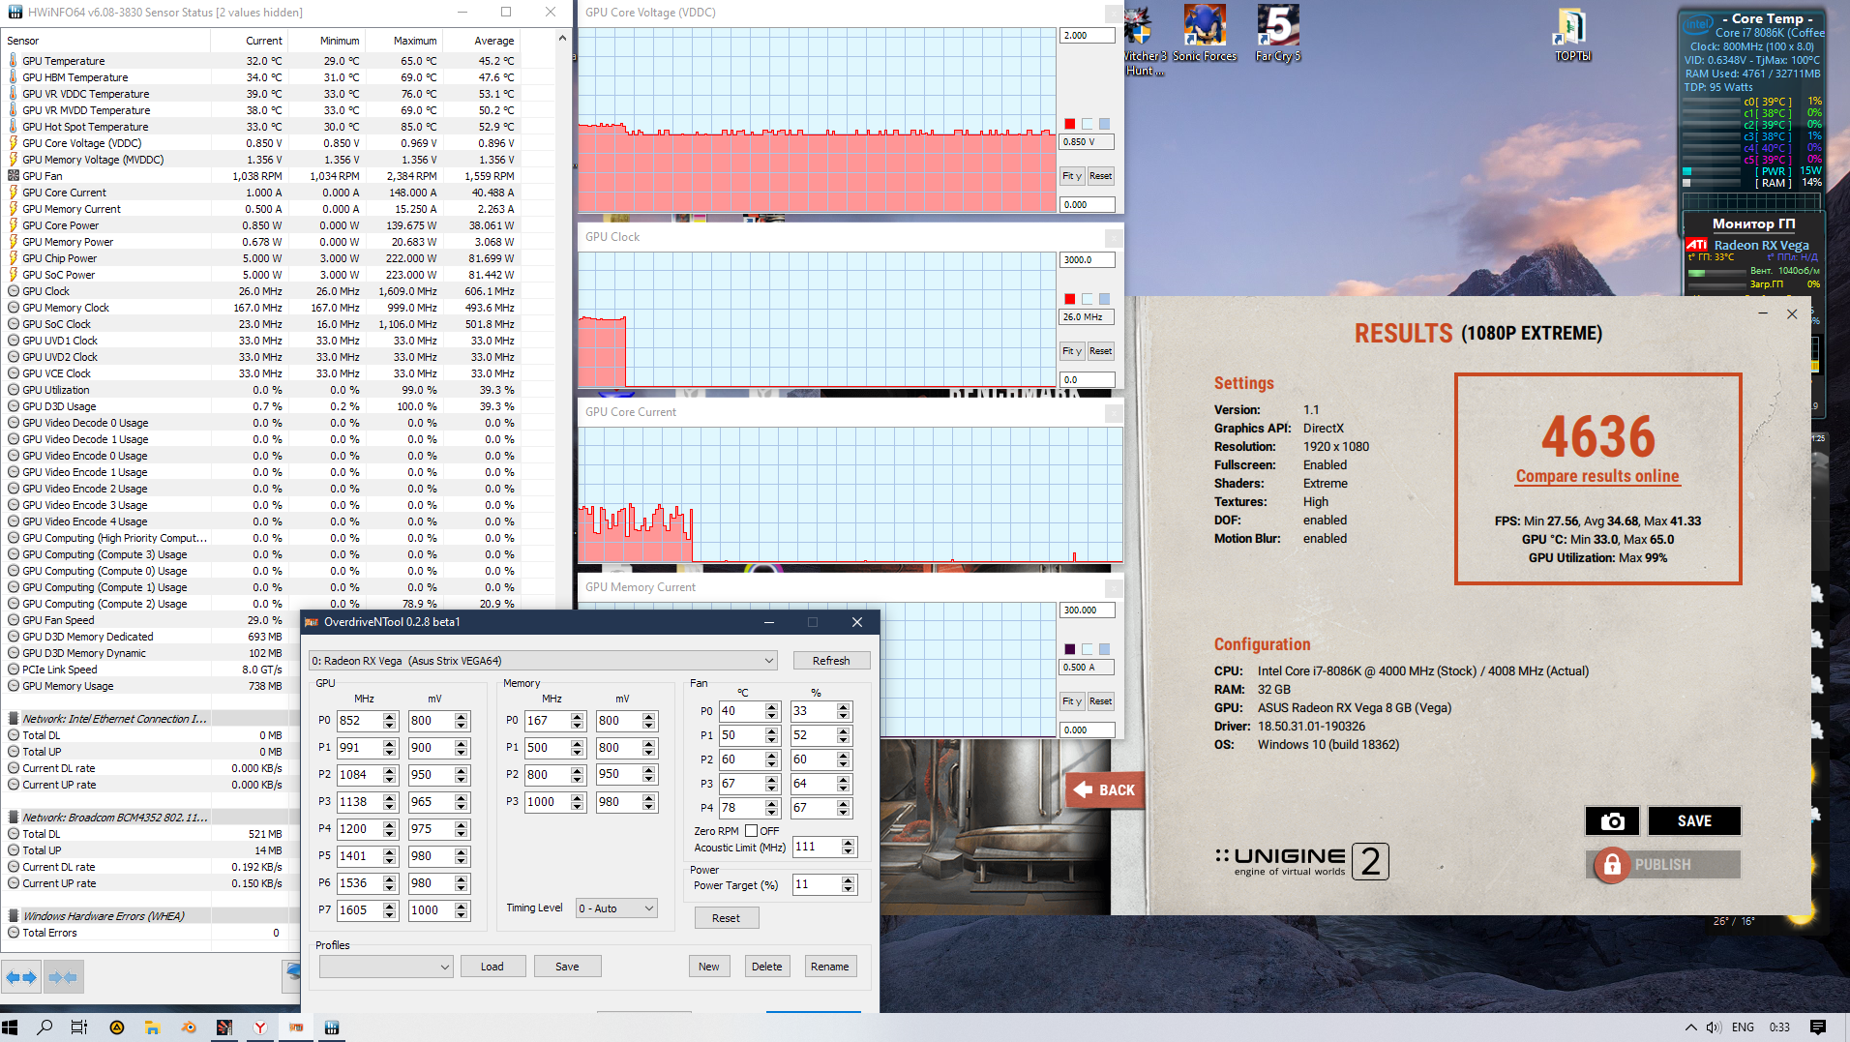Switch to the OverdriveNTool taskbar button
Viewport: 1850px width, 1042px height.
296,1027
